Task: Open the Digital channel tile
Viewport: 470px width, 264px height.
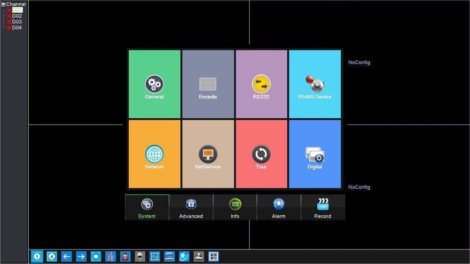Action: 315,154
